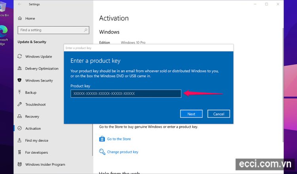Click the Change product key icon

[102, 152]
